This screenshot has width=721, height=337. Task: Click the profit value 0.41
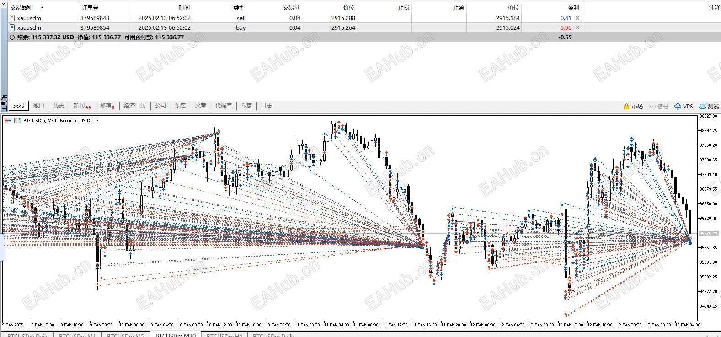pos(566,18)
